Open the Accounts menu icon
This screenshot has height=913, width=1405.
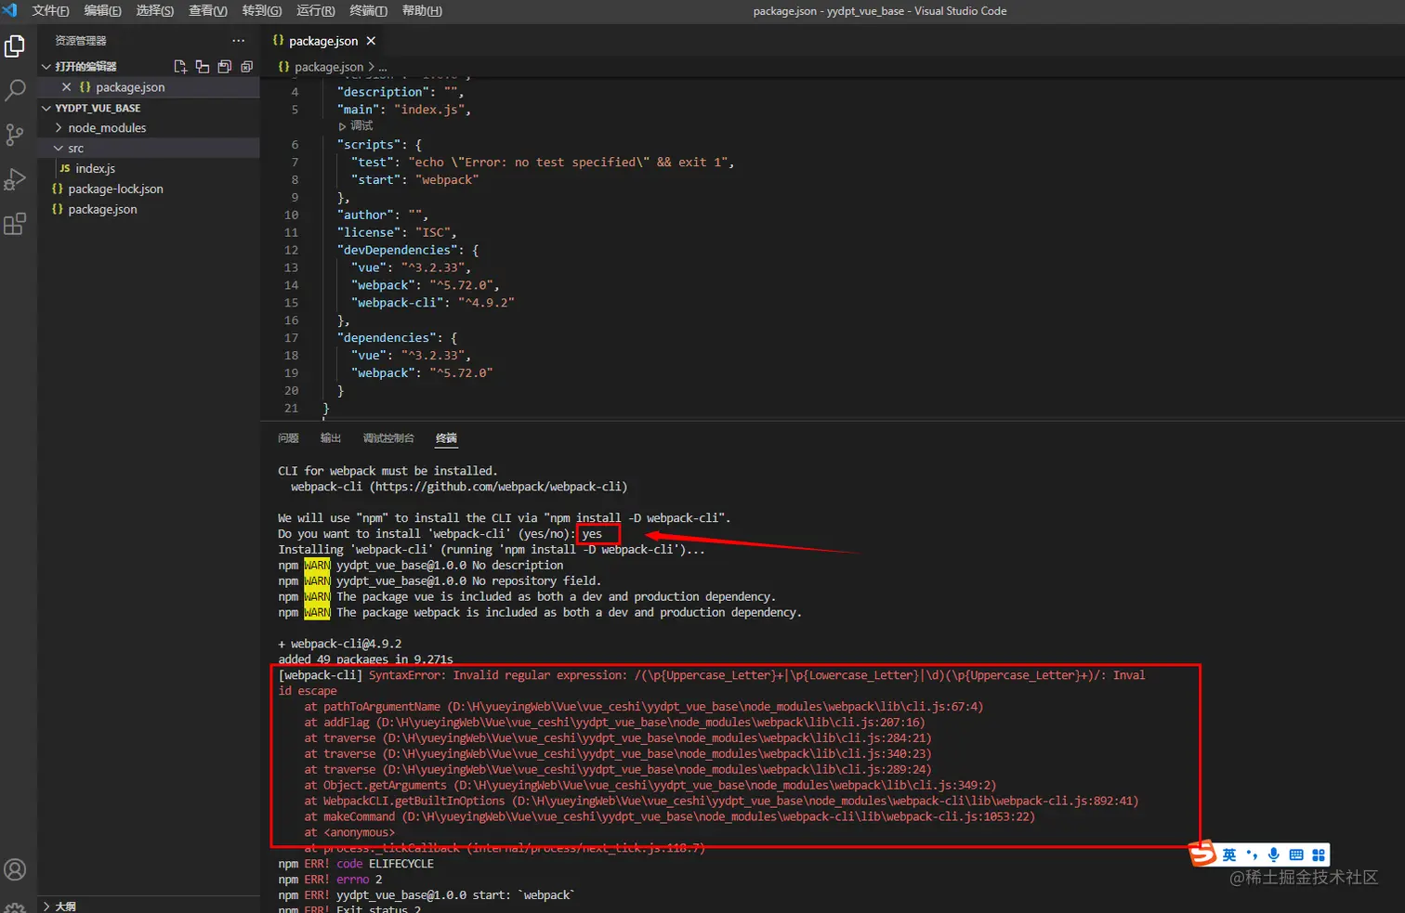pos(15,869)
